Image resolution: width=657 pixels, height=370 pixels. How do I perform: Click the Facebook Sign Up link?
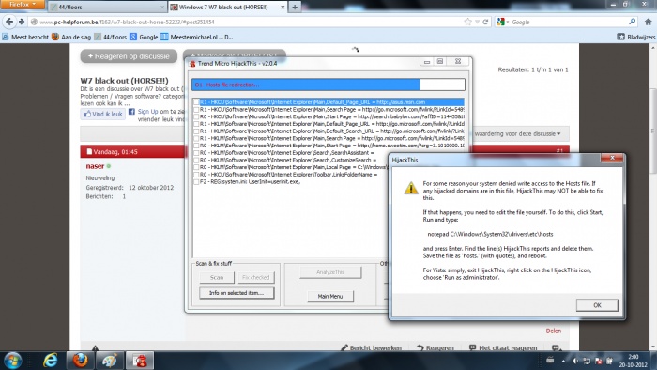148,112
